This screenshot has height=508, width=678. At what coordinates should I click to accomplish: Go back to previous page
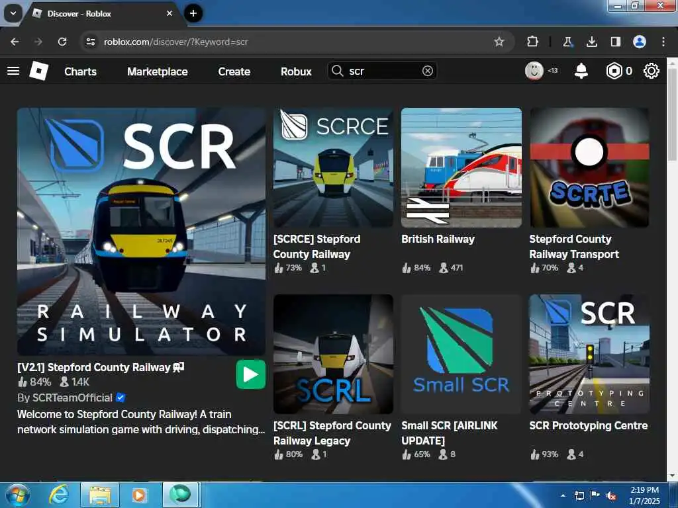click(15, 42)
